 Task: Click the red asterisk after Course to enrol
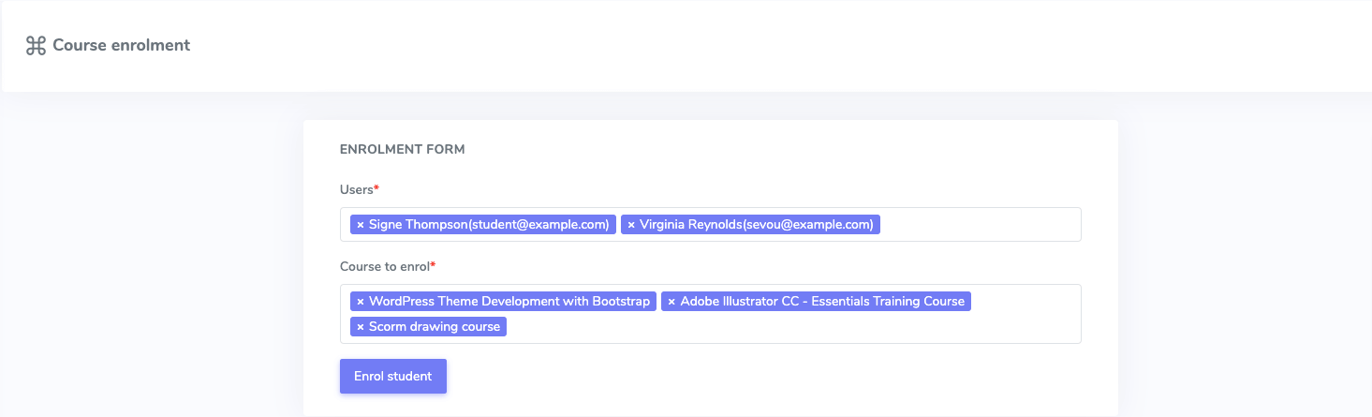[433, 266]
